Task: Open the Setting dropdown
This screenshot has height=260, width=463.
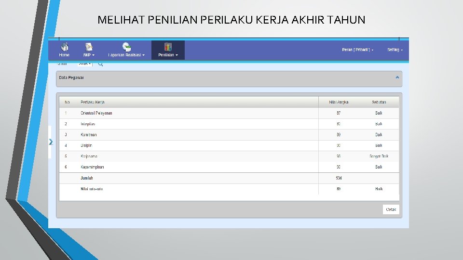Action: click(x=395, y=50)
